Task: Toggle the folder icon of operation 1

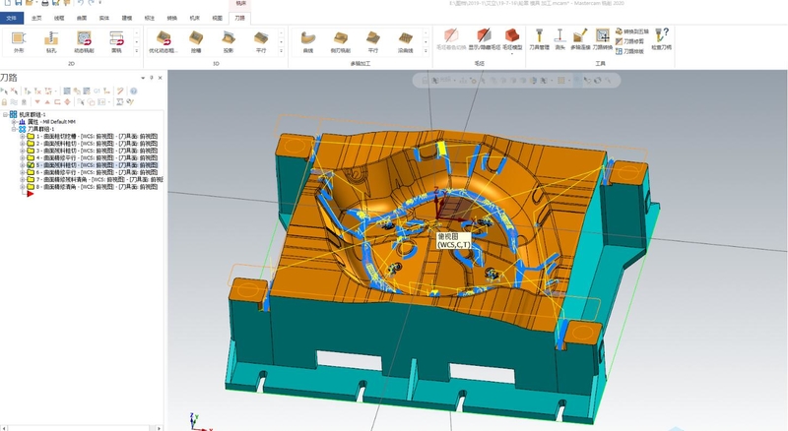Action: pos(31,136)
